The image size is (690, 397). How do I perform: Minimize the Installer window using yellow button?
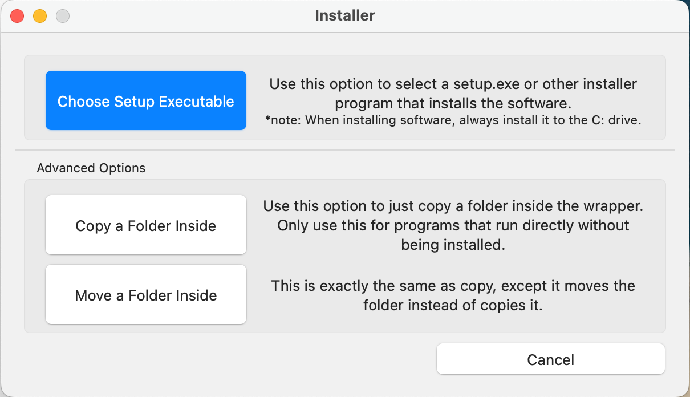[x=40, y=16]
